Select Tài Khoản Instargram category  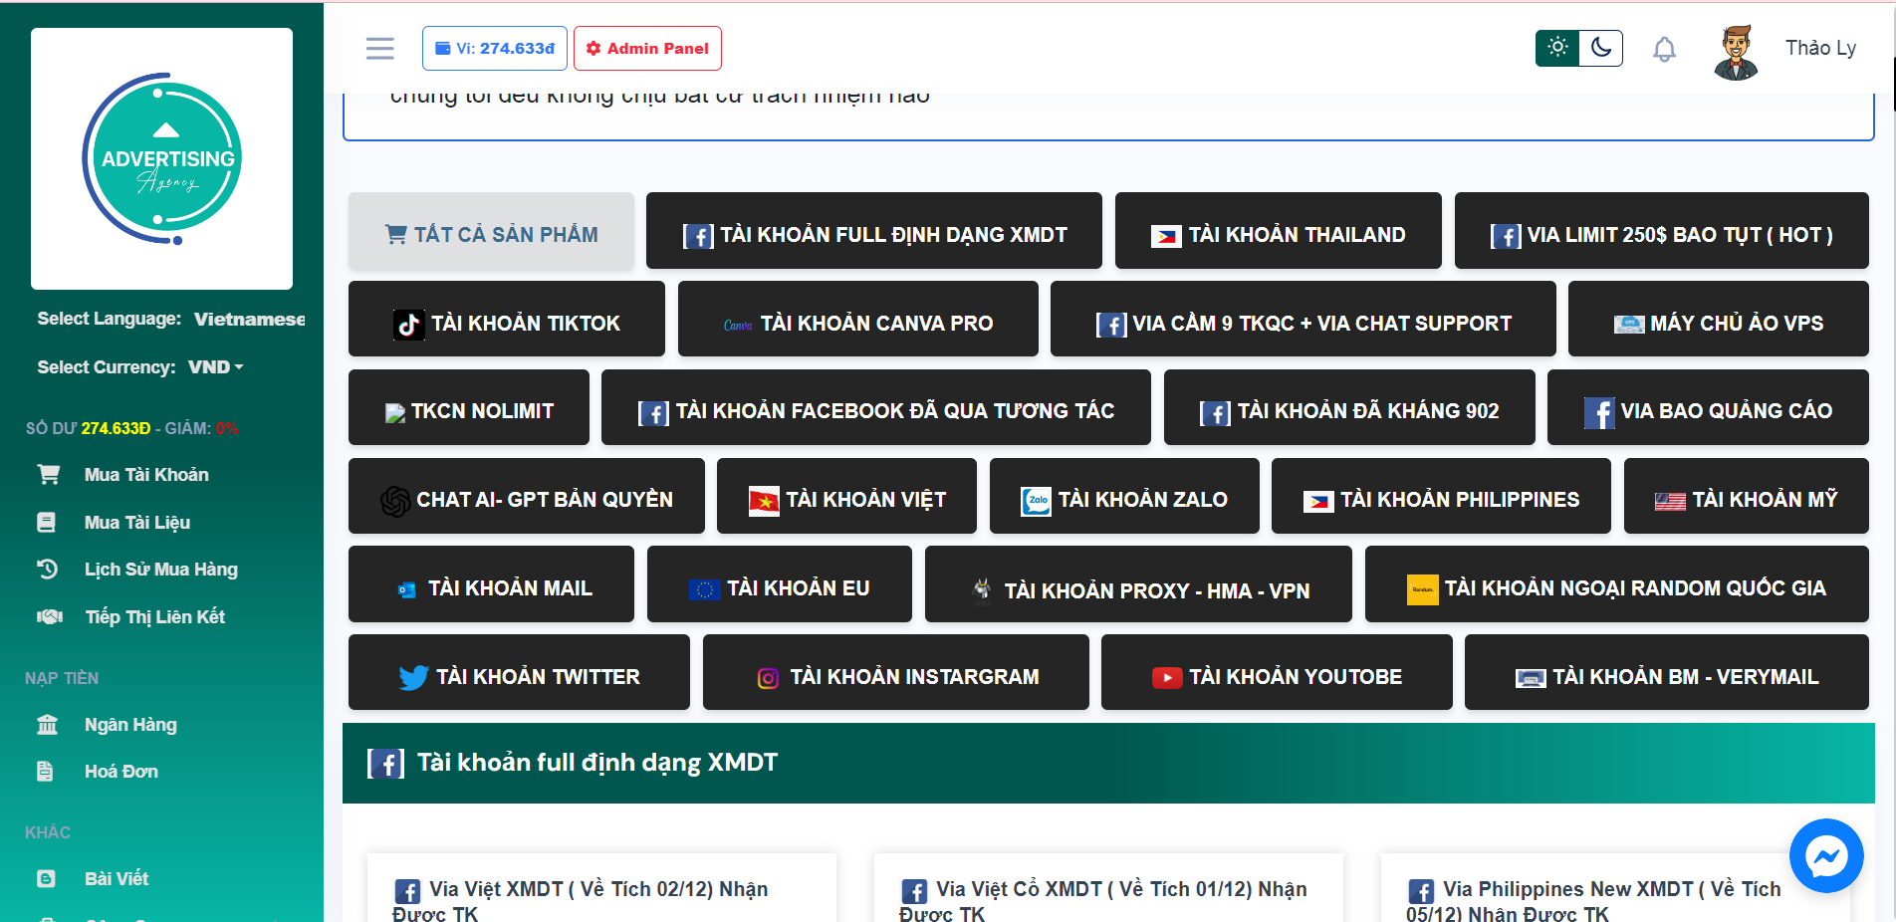[896, 672]
